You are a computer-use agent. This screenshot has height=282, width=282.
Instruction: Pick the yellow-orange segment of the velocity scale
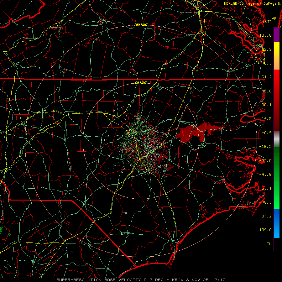pyautogui.click(x=277, y=56)
